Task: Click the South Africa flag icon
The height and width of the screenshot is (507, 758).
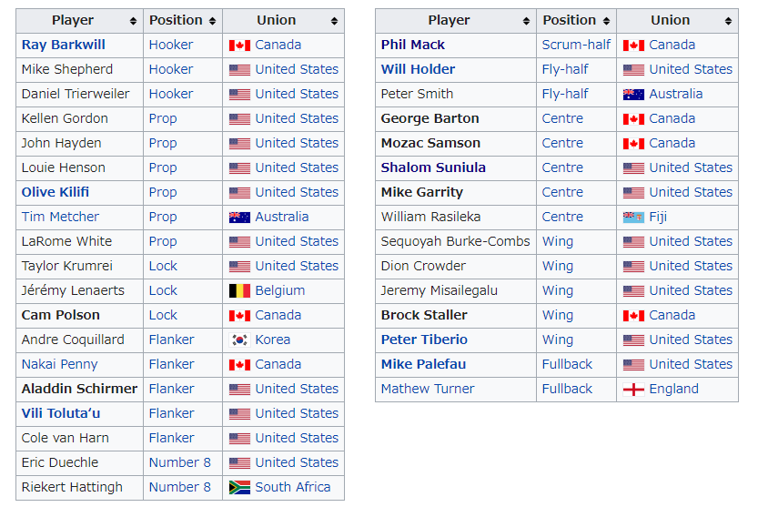Action: pos(239,487)
